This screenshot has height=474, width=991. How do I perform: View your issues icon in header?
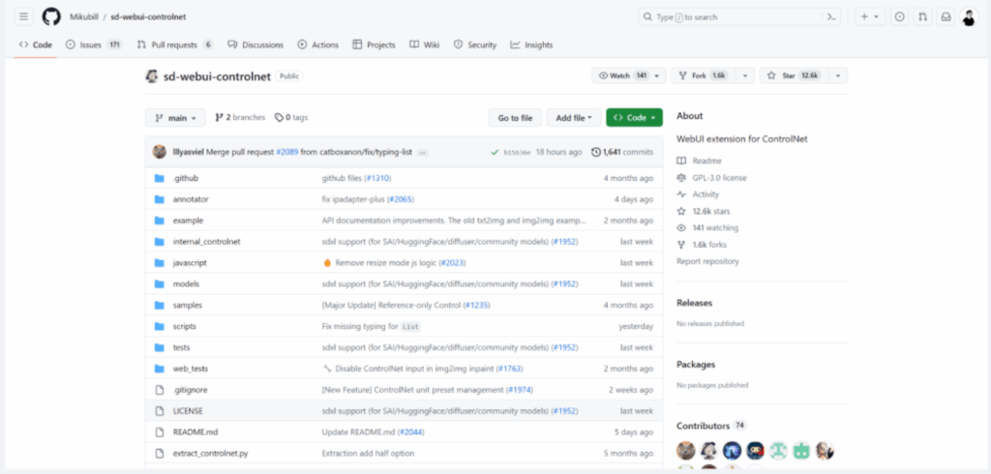point(899,17)
